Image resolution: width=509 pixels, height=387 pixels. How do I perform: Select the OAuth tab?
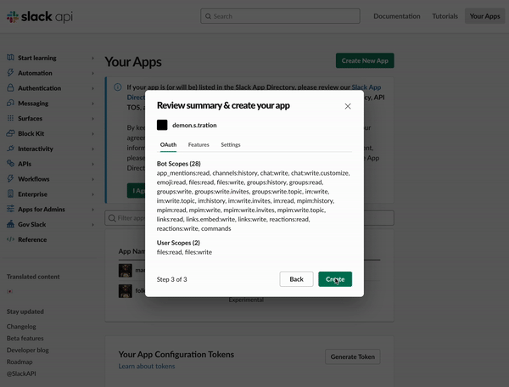[168, 145]
